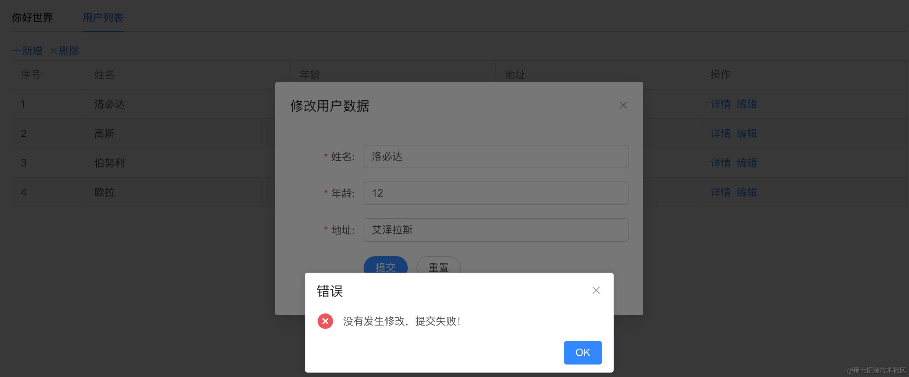909x377 pixels.
Task: Open 详情 for row 4 欧拉
Action: coord(720,192)
